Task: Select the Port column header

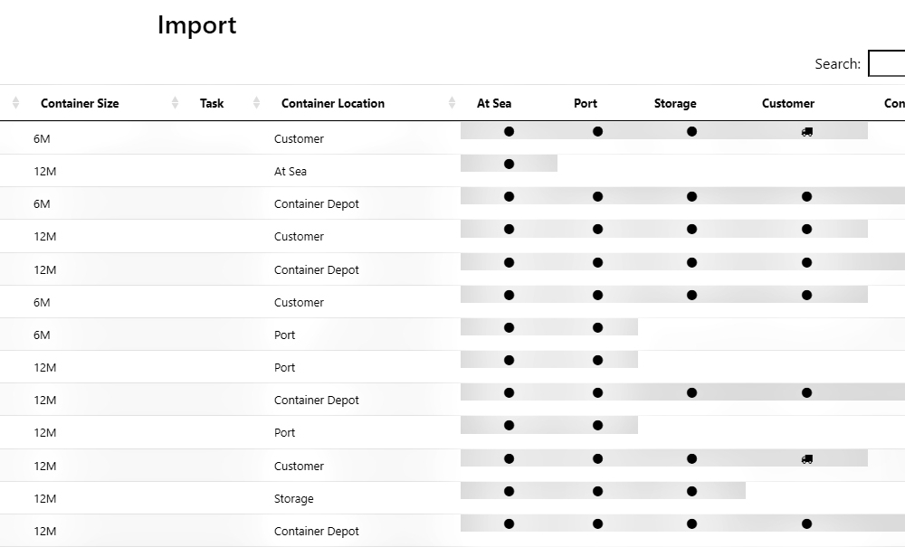Action: pos(586,103)
